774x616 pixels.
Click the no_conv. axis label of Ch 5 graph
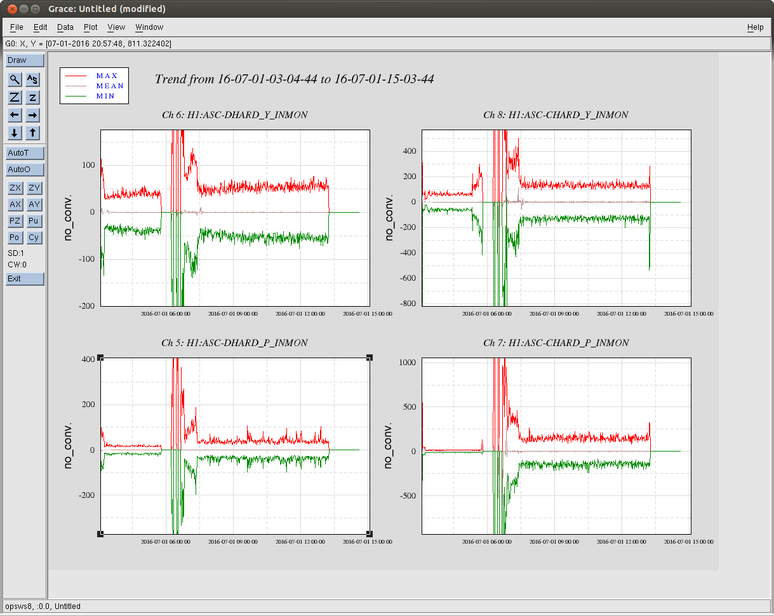pyautogui.click(x=68, y=445)
